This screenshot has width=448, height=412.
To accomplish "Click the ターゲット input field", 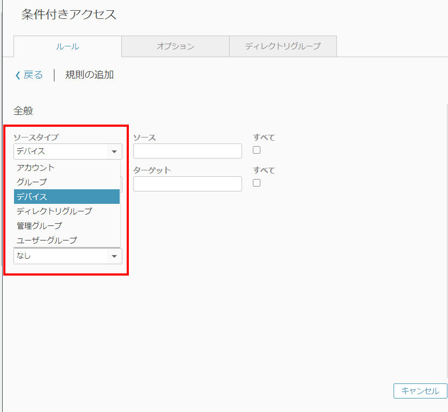I will (x=188, y=184).
